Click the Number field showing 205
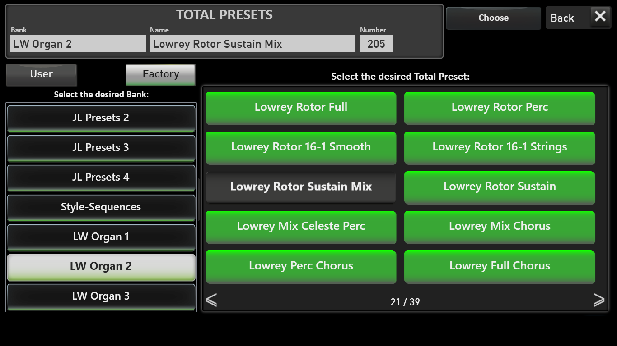The image size is (617, 346). click(376, 44)
